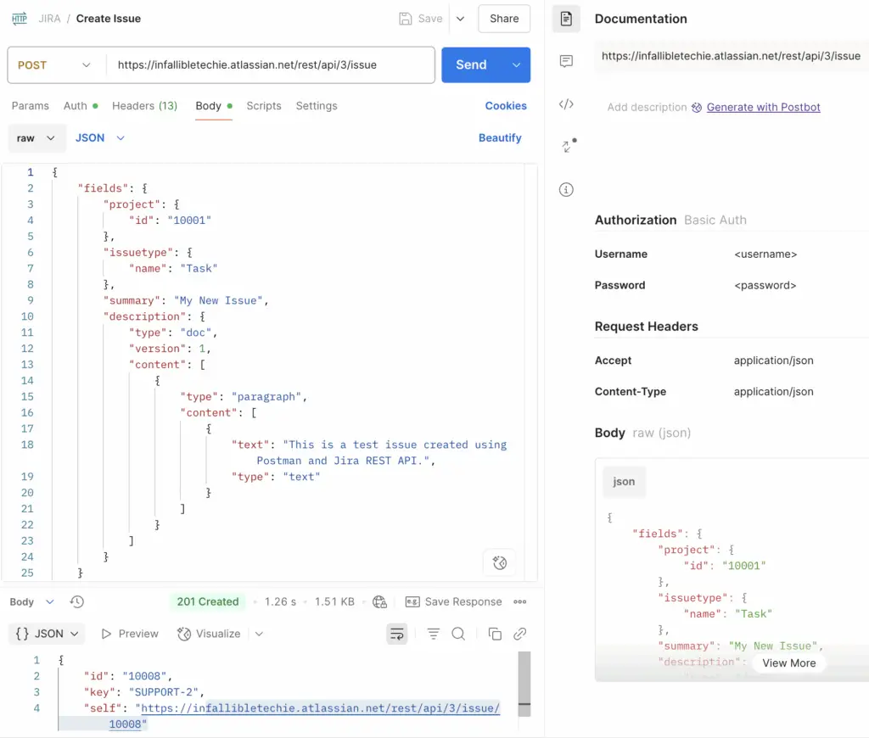Open the Code snippet sidebar icon
The height and width of the screenshot is (738, 869).
point(566,104)
